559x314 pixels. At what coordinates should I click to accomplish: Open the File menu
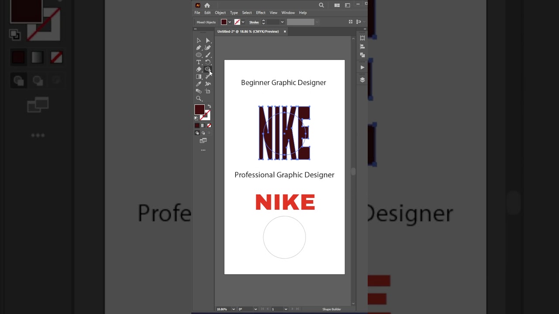(x=197, y=13)
